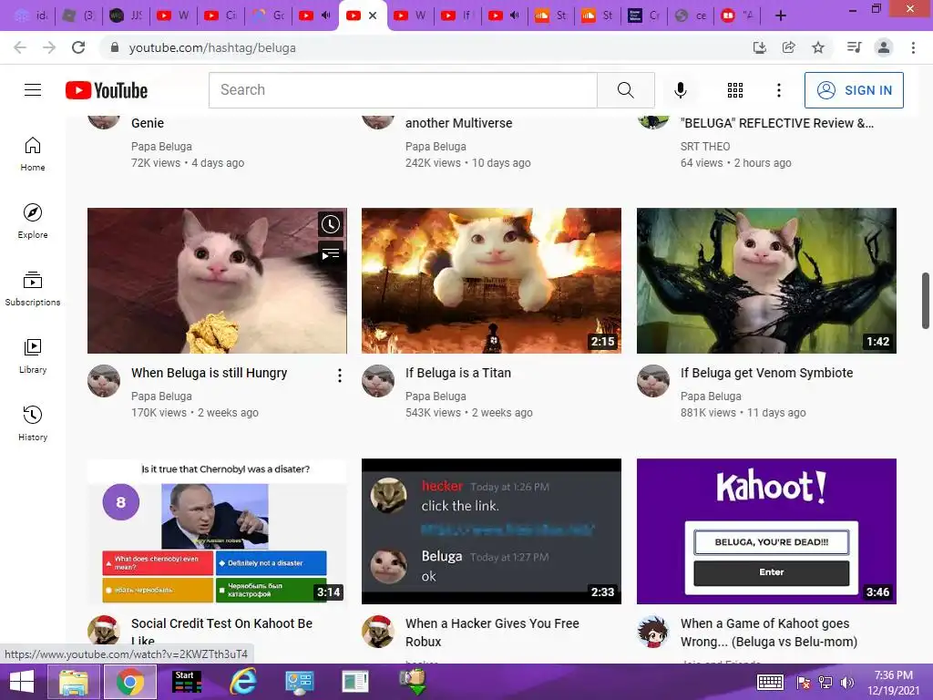Click the search magnifier button
This screenshot has height=700, width=933.
click(625, 90)
